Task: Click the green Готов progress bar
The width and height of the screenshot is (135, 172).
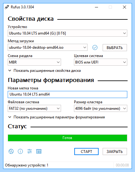Action: (67, 138)
